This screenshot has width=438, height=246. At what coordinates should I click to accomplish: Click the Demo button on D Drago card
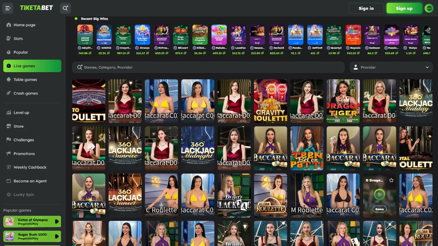(379, 209)
